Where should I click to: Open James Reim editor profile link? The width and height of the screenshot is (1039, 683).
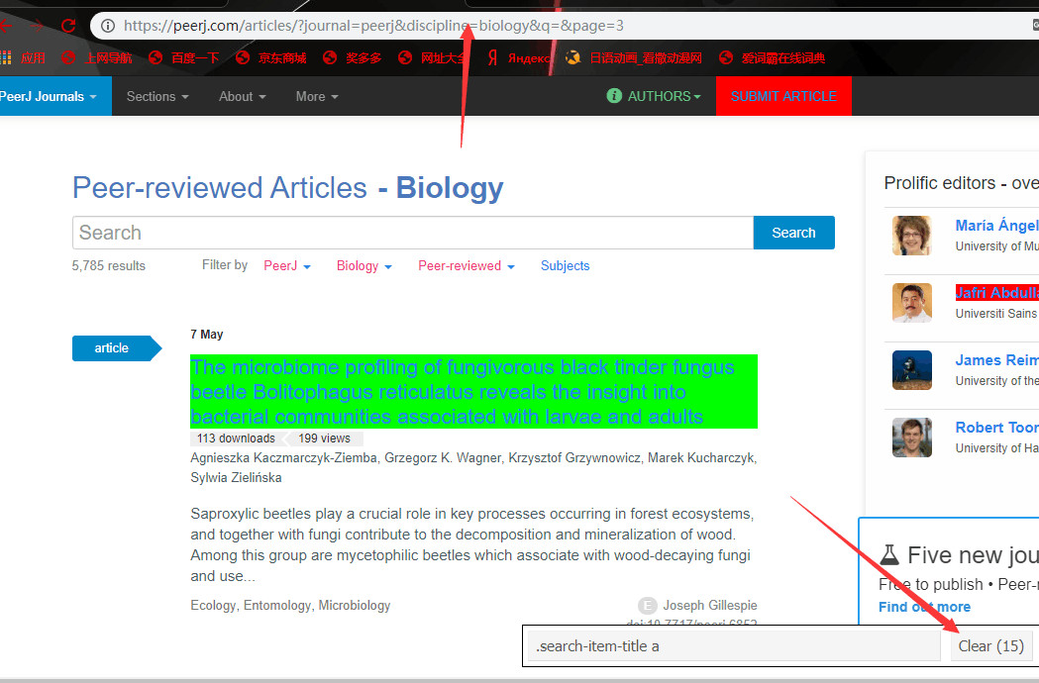pos(996,359)
